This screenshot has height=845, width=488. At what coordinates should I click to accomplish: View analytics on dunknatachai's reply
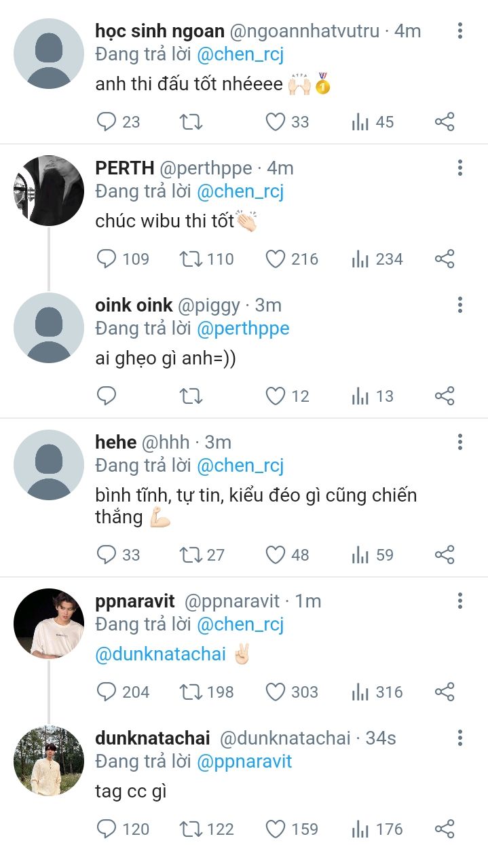360,829
